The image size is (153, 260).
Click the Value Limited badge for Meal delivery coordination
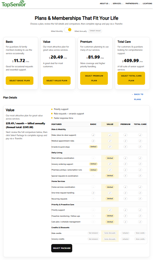click(x=110, y=158)
